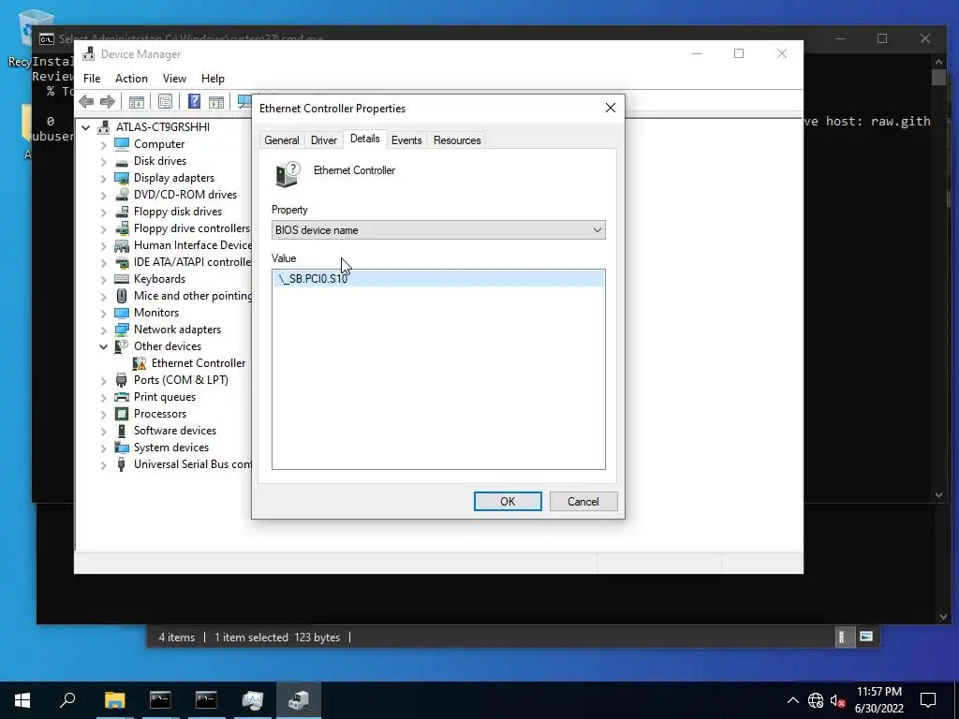Select the \_SB.PCI0.S10 value row
The width and height of the screenshot is (959, 719).
click(x=438, y=279)
